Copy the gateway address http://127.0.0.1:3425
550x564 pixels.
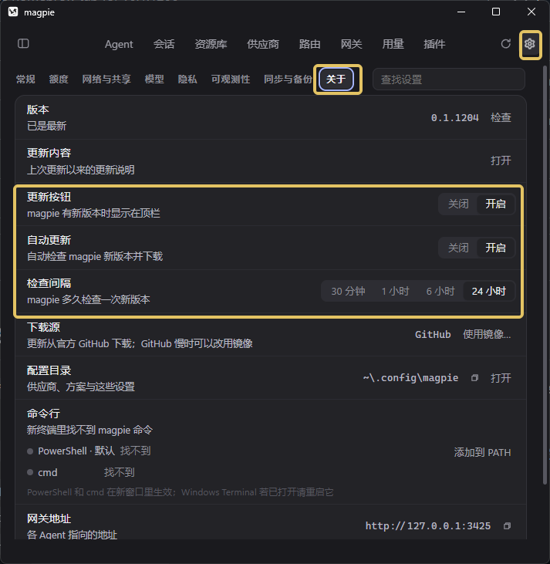pos(508,526)
